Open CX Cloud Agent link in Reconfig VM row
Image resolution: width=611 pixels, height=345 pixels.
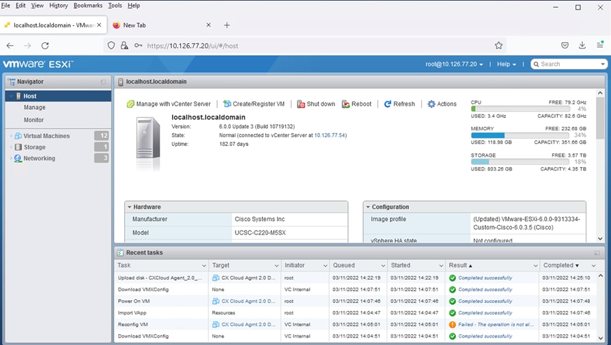point(248,325)
